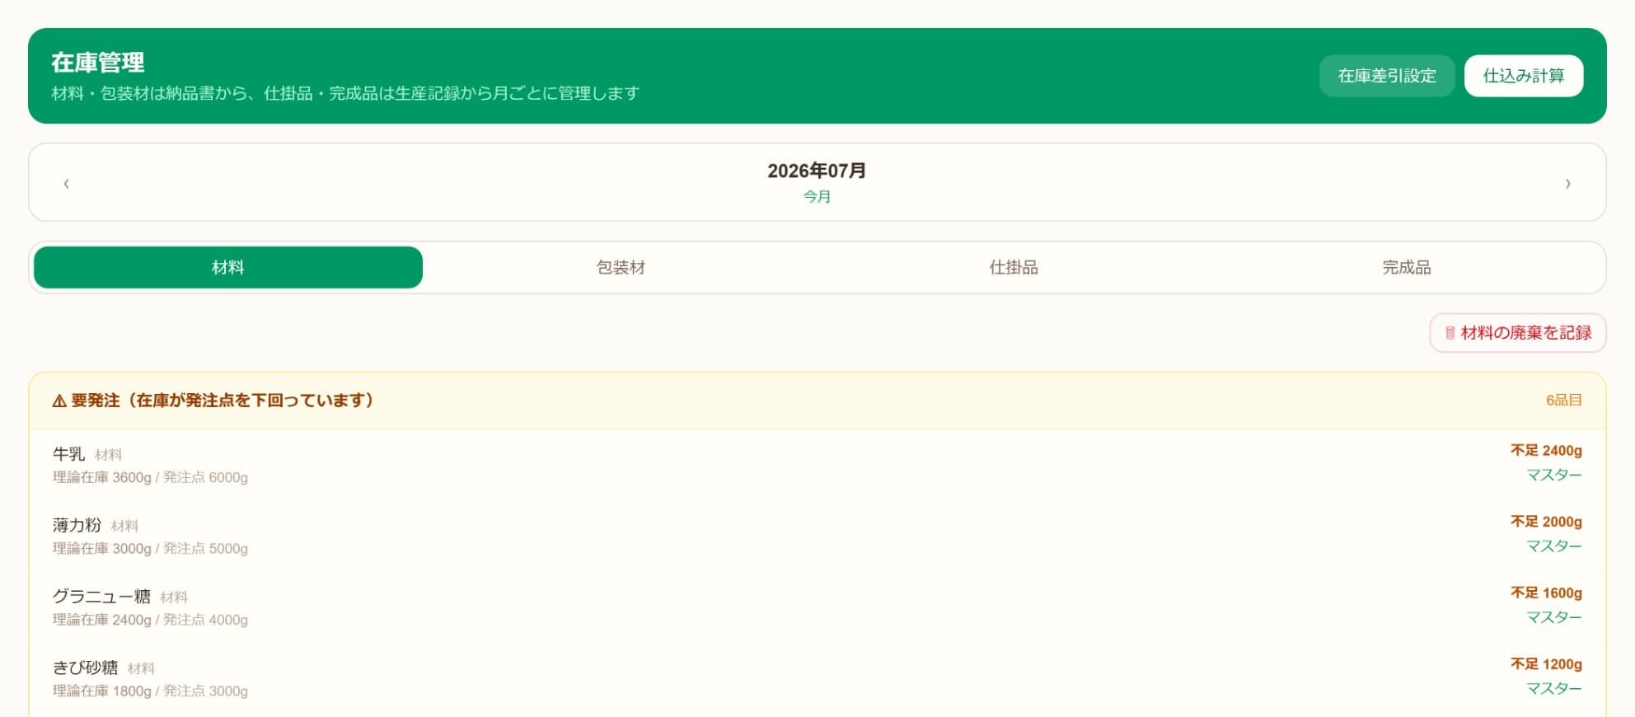Screen dimensions: 1635x717
Task: Click the 在庫管理 page title
Action: 97,63
